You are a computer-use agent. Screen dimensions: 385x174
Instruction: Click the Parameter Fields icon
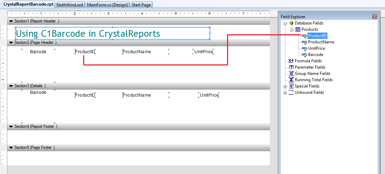[x=291, y=67]
